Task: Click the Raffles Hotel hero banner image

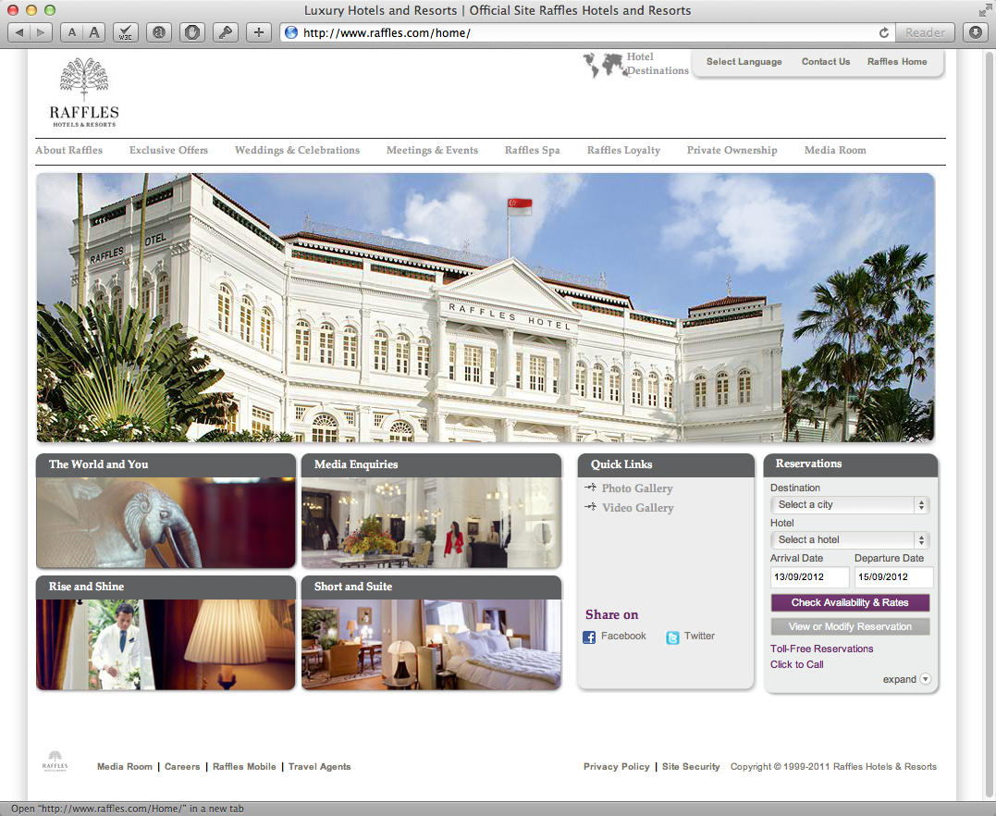Action: (486, 307)
